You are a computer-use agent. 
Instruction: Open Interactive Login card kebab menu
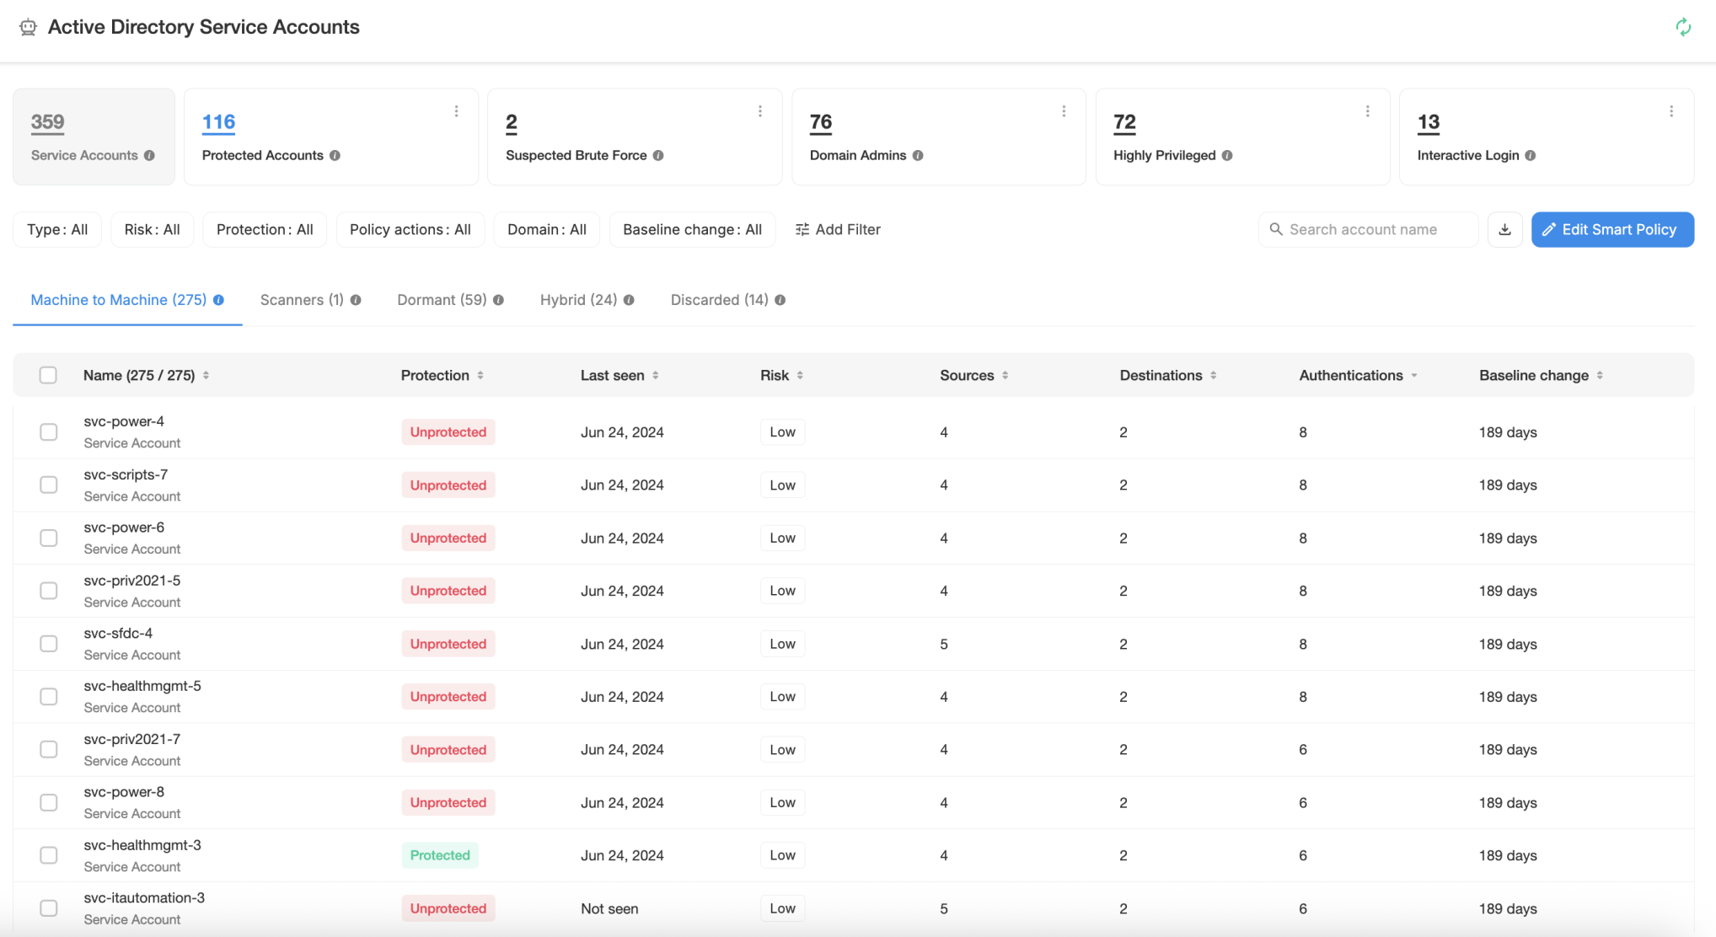[1670, 111]
